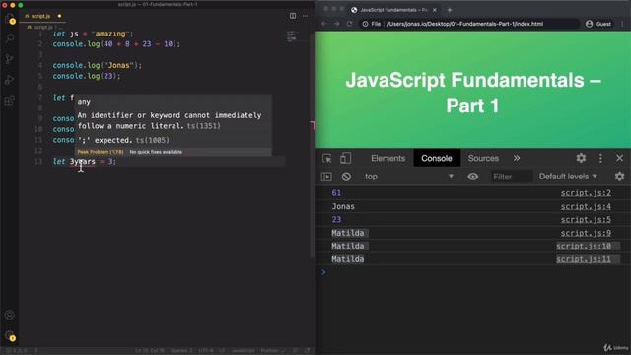Click the 3years variable on line 13
This screenshot has width=631, height=355.
pyautogui.click(x=83, y=161)
